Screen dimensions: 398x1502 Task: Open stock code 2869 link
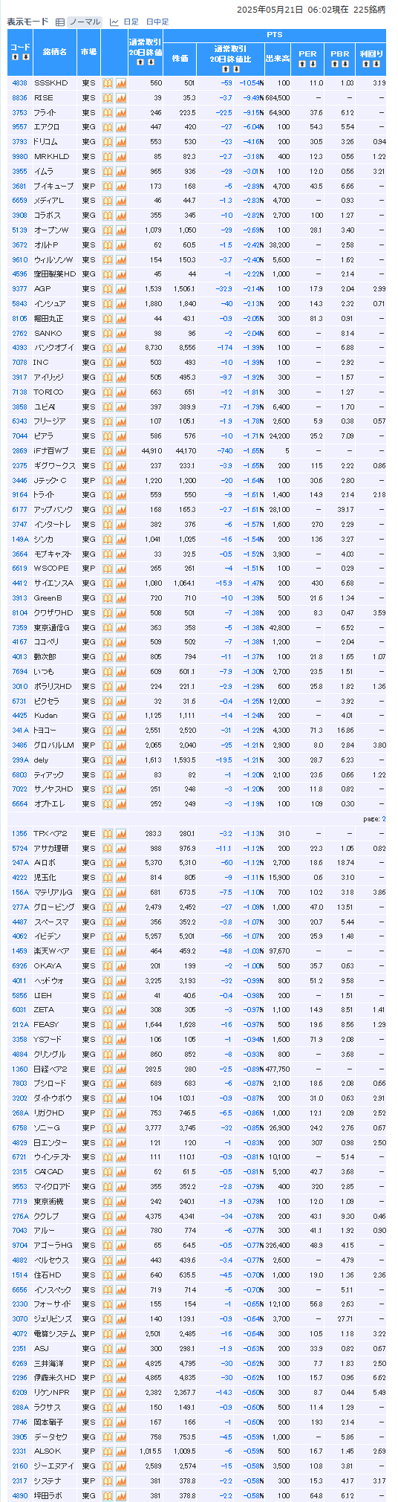coord(20,450)
